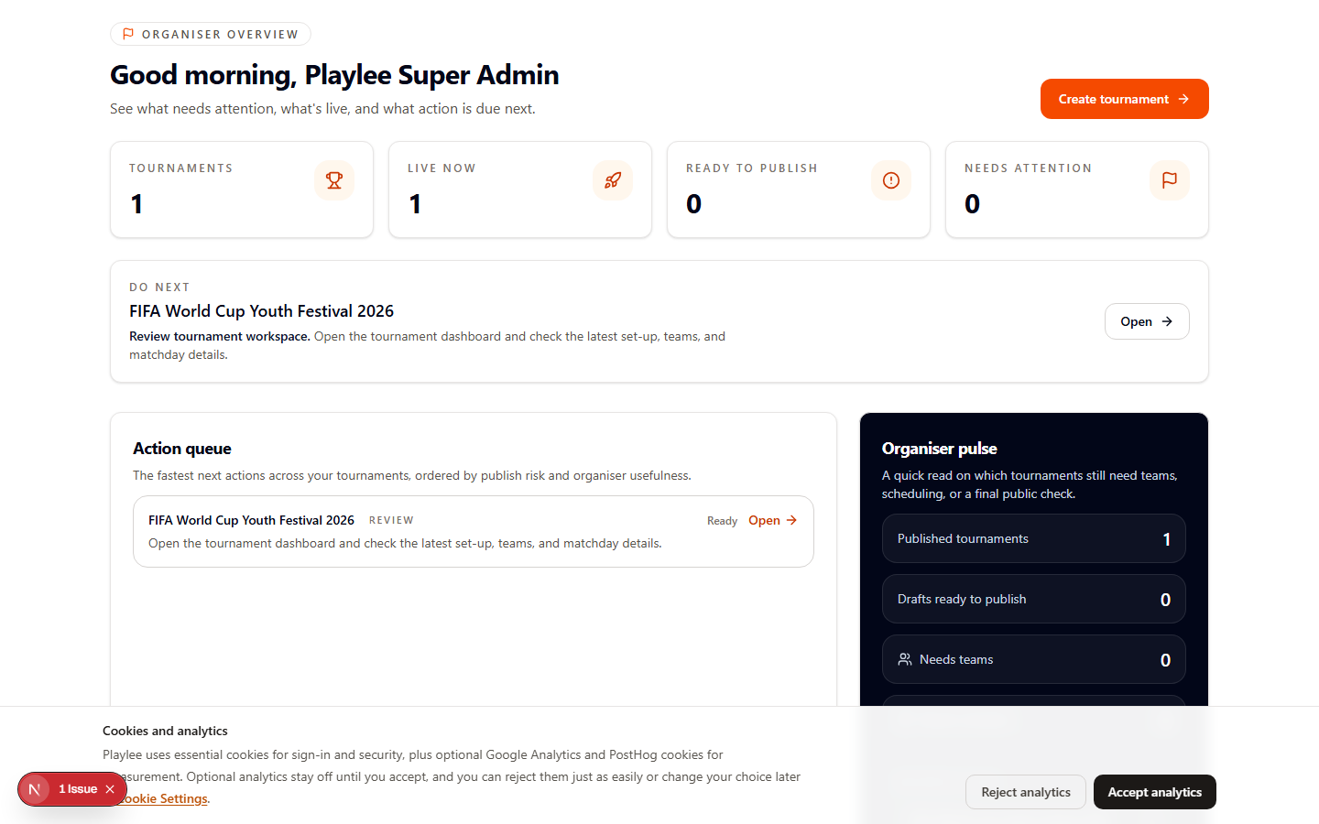
Task: Click the Next.js issue indicator logo
Action: point(35,788)
